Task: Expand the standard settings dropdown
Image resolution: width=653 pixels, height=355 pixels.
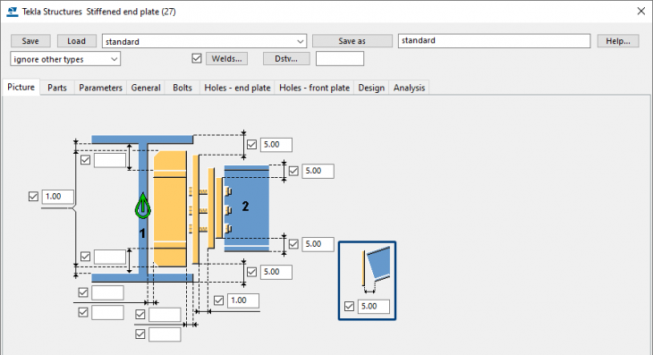Action: [x=300, y=41]
